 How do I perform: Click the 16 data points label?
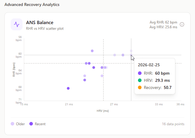[x=173, y=124]
